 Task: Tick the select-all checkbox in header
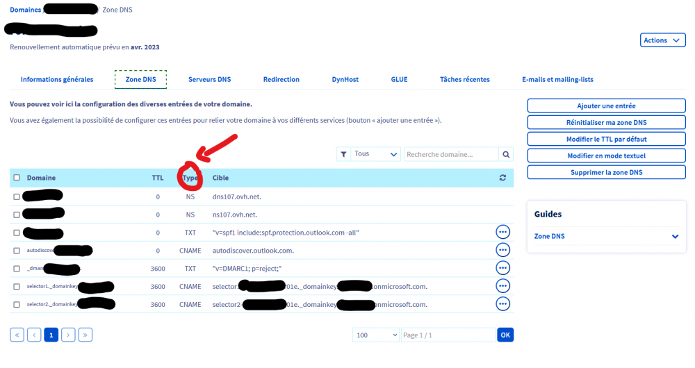pyautogui.click(x=17, y=178)
